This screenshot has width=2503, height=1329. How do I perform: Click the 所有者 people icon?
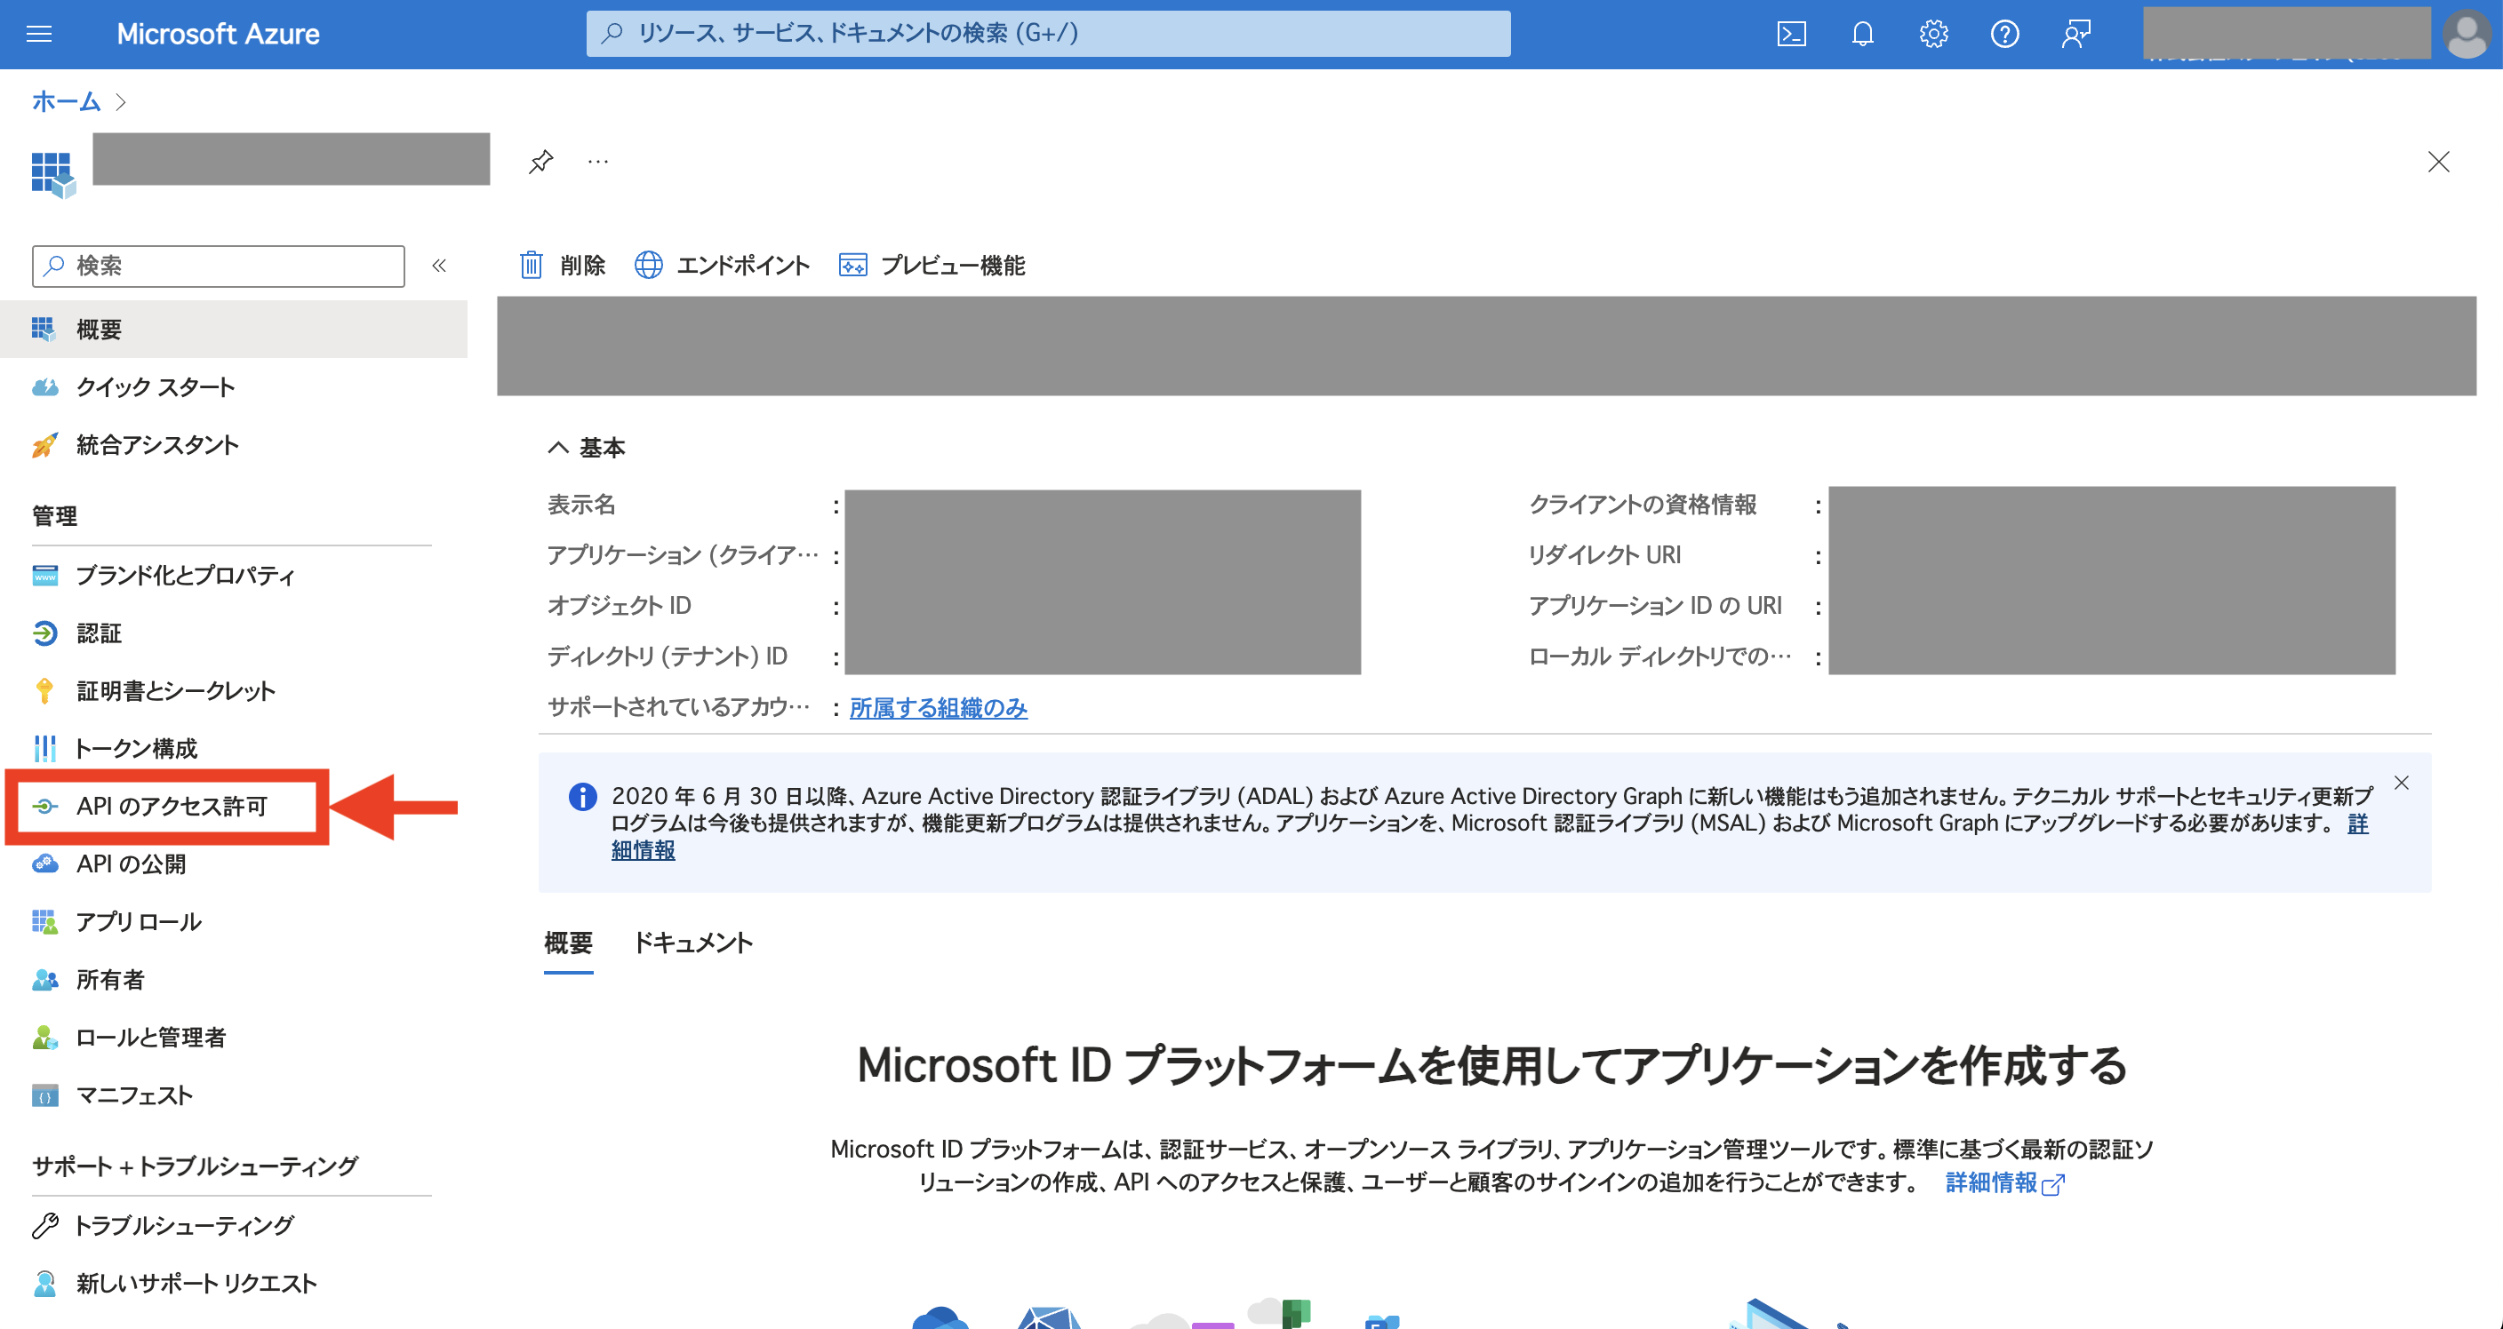coord(44,979)
